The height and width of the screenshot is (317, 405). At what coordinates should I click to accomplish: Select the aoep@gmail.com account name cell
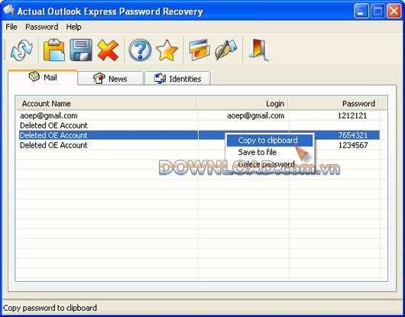tap(49, 115)
